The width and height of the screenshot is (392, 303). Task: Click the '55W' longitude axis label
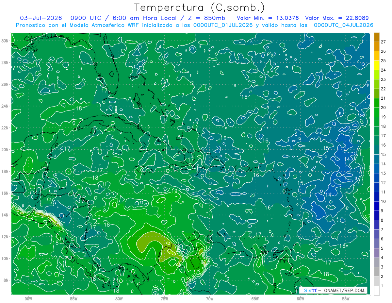coord(346,299)
